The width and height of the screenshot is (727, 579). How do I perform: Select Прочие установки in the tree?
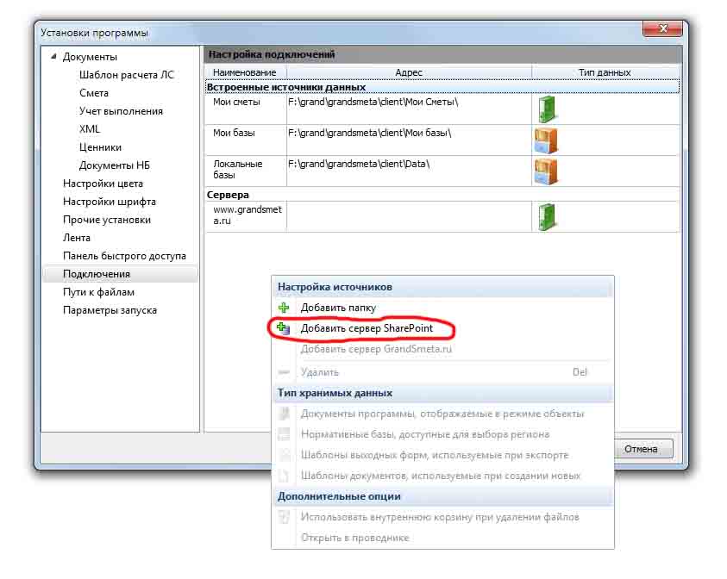107,220
